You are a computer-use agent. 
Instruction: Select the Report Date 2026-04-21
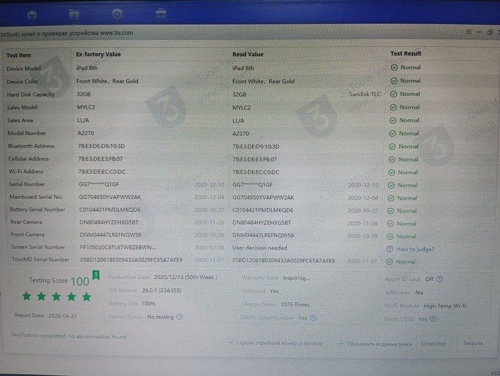(x=62, y=316)
